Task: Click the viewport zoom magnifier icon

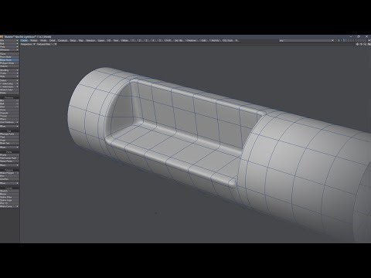Action: click(x=365, y=44)
